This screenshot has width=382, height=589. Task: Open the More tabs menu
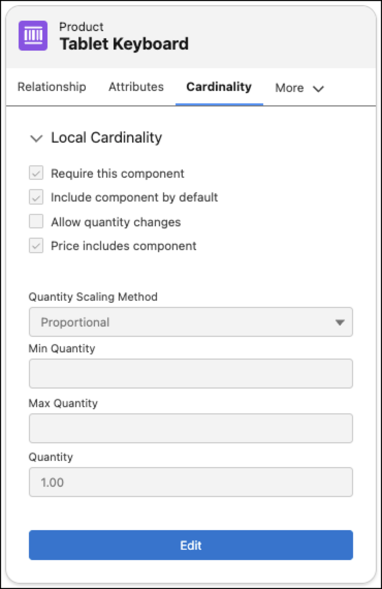tap(299, 88)
